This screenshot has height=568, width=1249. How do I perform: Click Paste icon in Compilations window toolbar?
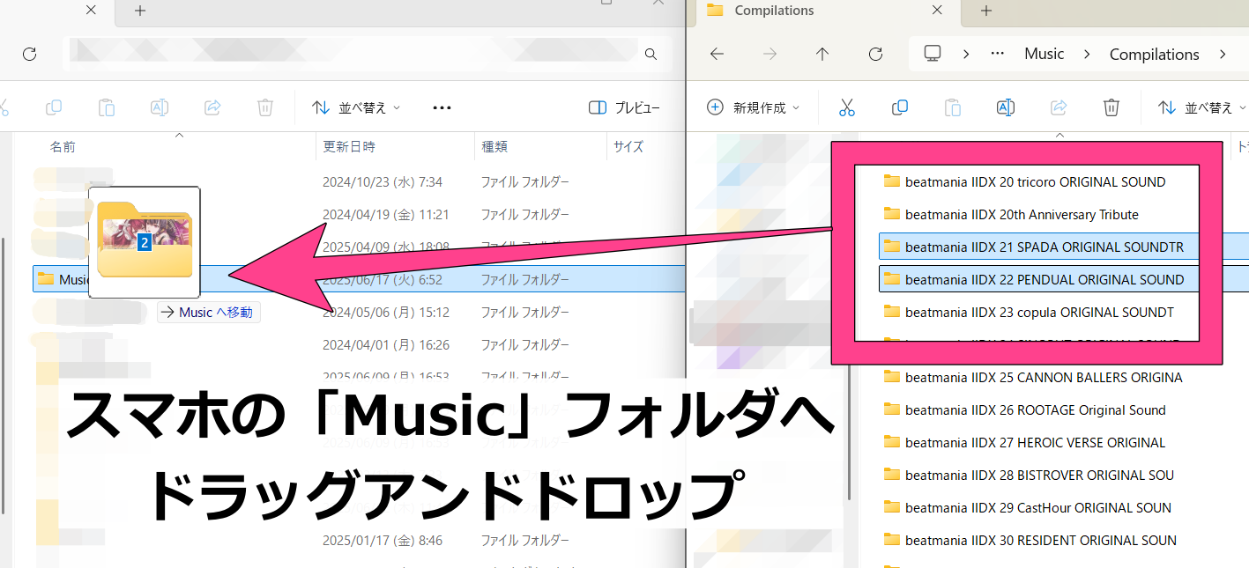tap(953, 107)
